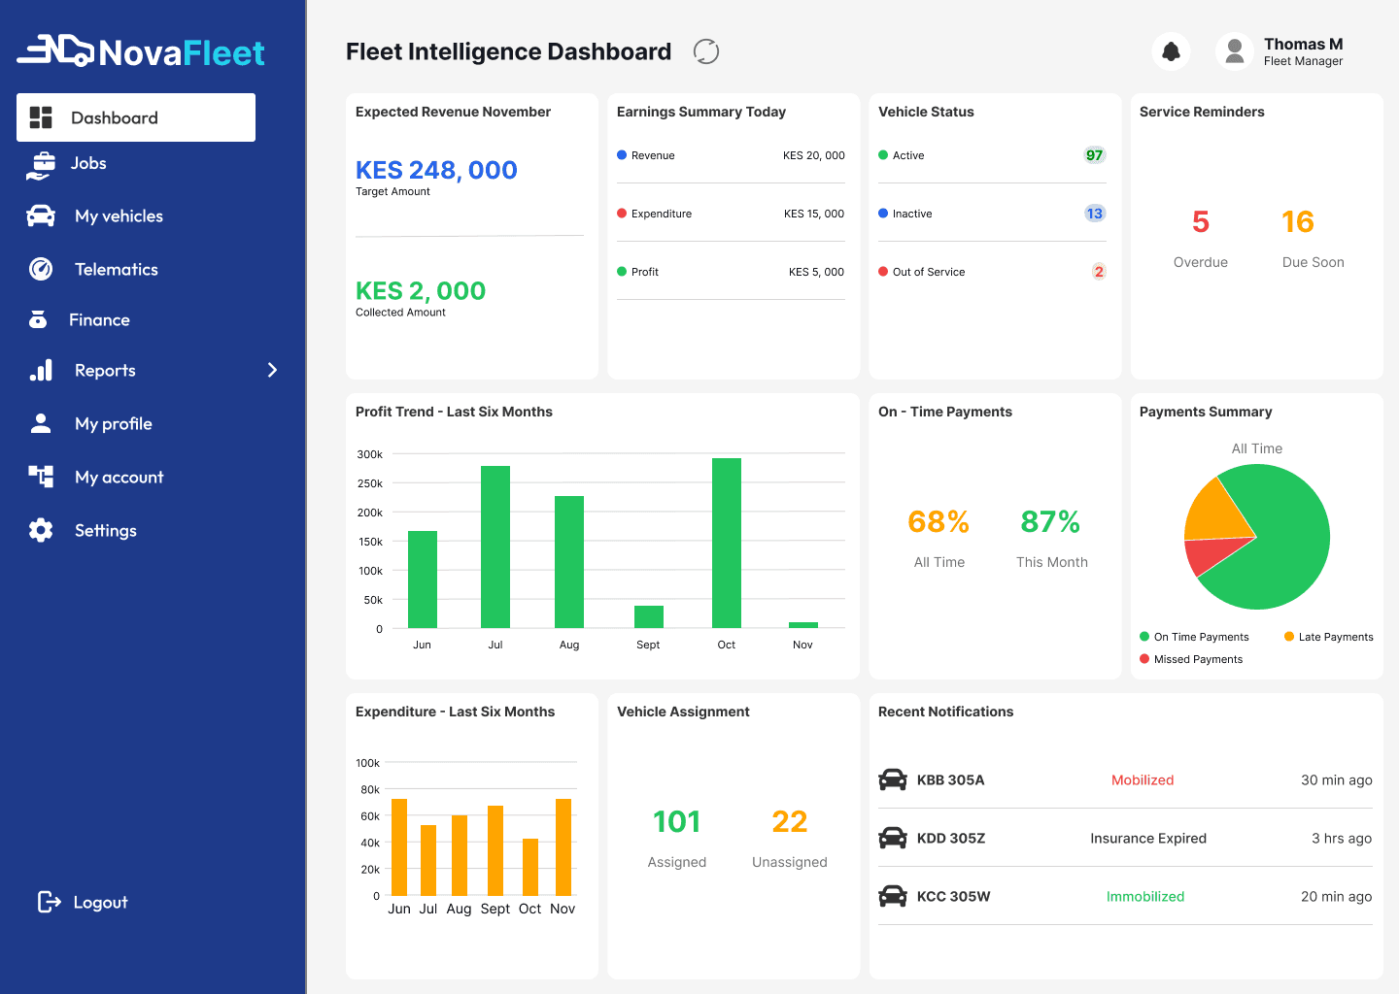The image size is (1399, 994).
Task: Click the Thomas M user name
Action: (x=1304, y=44)
